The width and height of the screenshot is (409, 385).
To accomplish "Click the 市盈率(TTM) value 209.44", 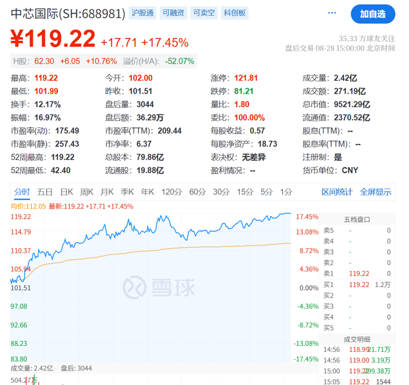I will pyautogui.click(x=169, y=131).
